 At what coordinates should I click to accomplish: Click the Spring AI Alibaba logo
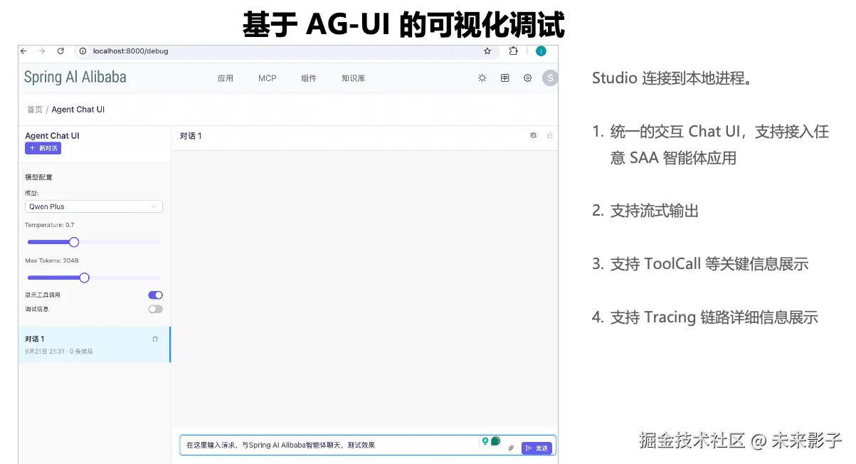click(x=75, y=77)
